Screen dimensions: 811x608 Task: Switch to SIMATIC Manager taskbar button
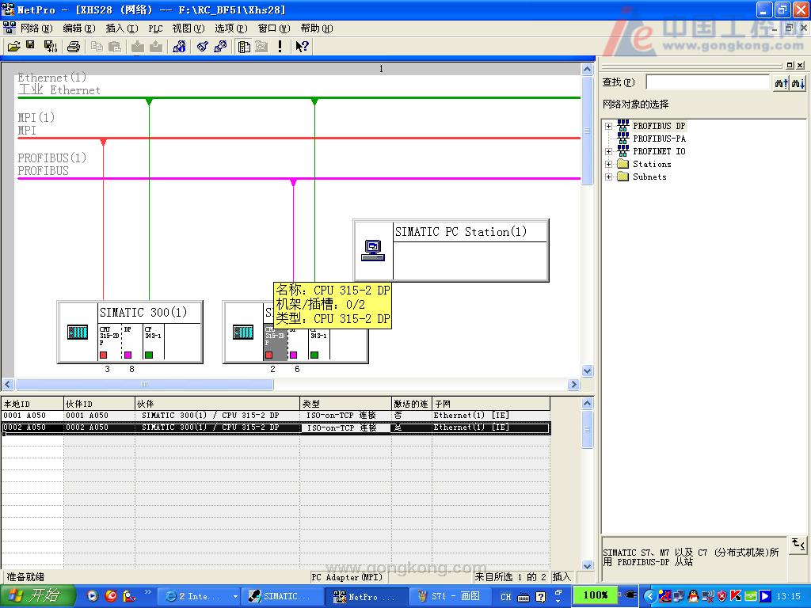point(283,597)
